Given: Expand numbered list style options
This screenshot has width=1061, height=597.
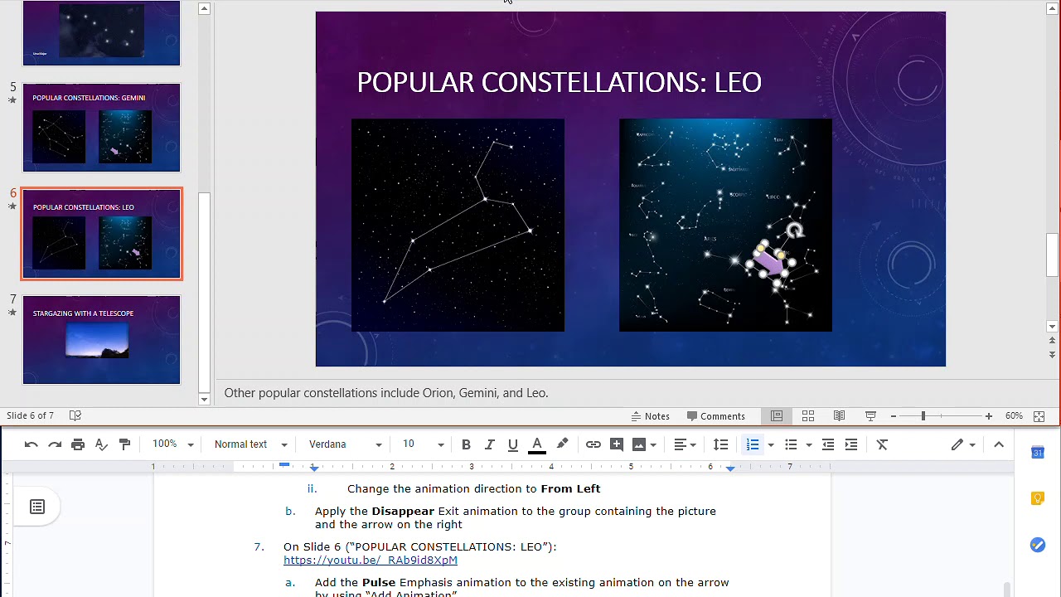Looking at the screenshot, I should (x=771, y=444).
